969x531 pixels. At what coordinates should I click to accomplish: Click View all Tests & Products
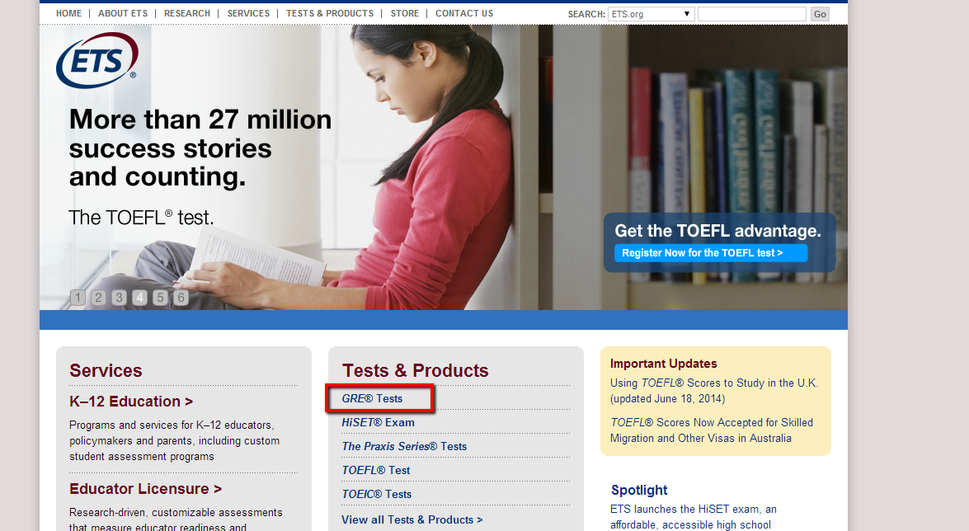pyautogui.click(x=412, y=520)
